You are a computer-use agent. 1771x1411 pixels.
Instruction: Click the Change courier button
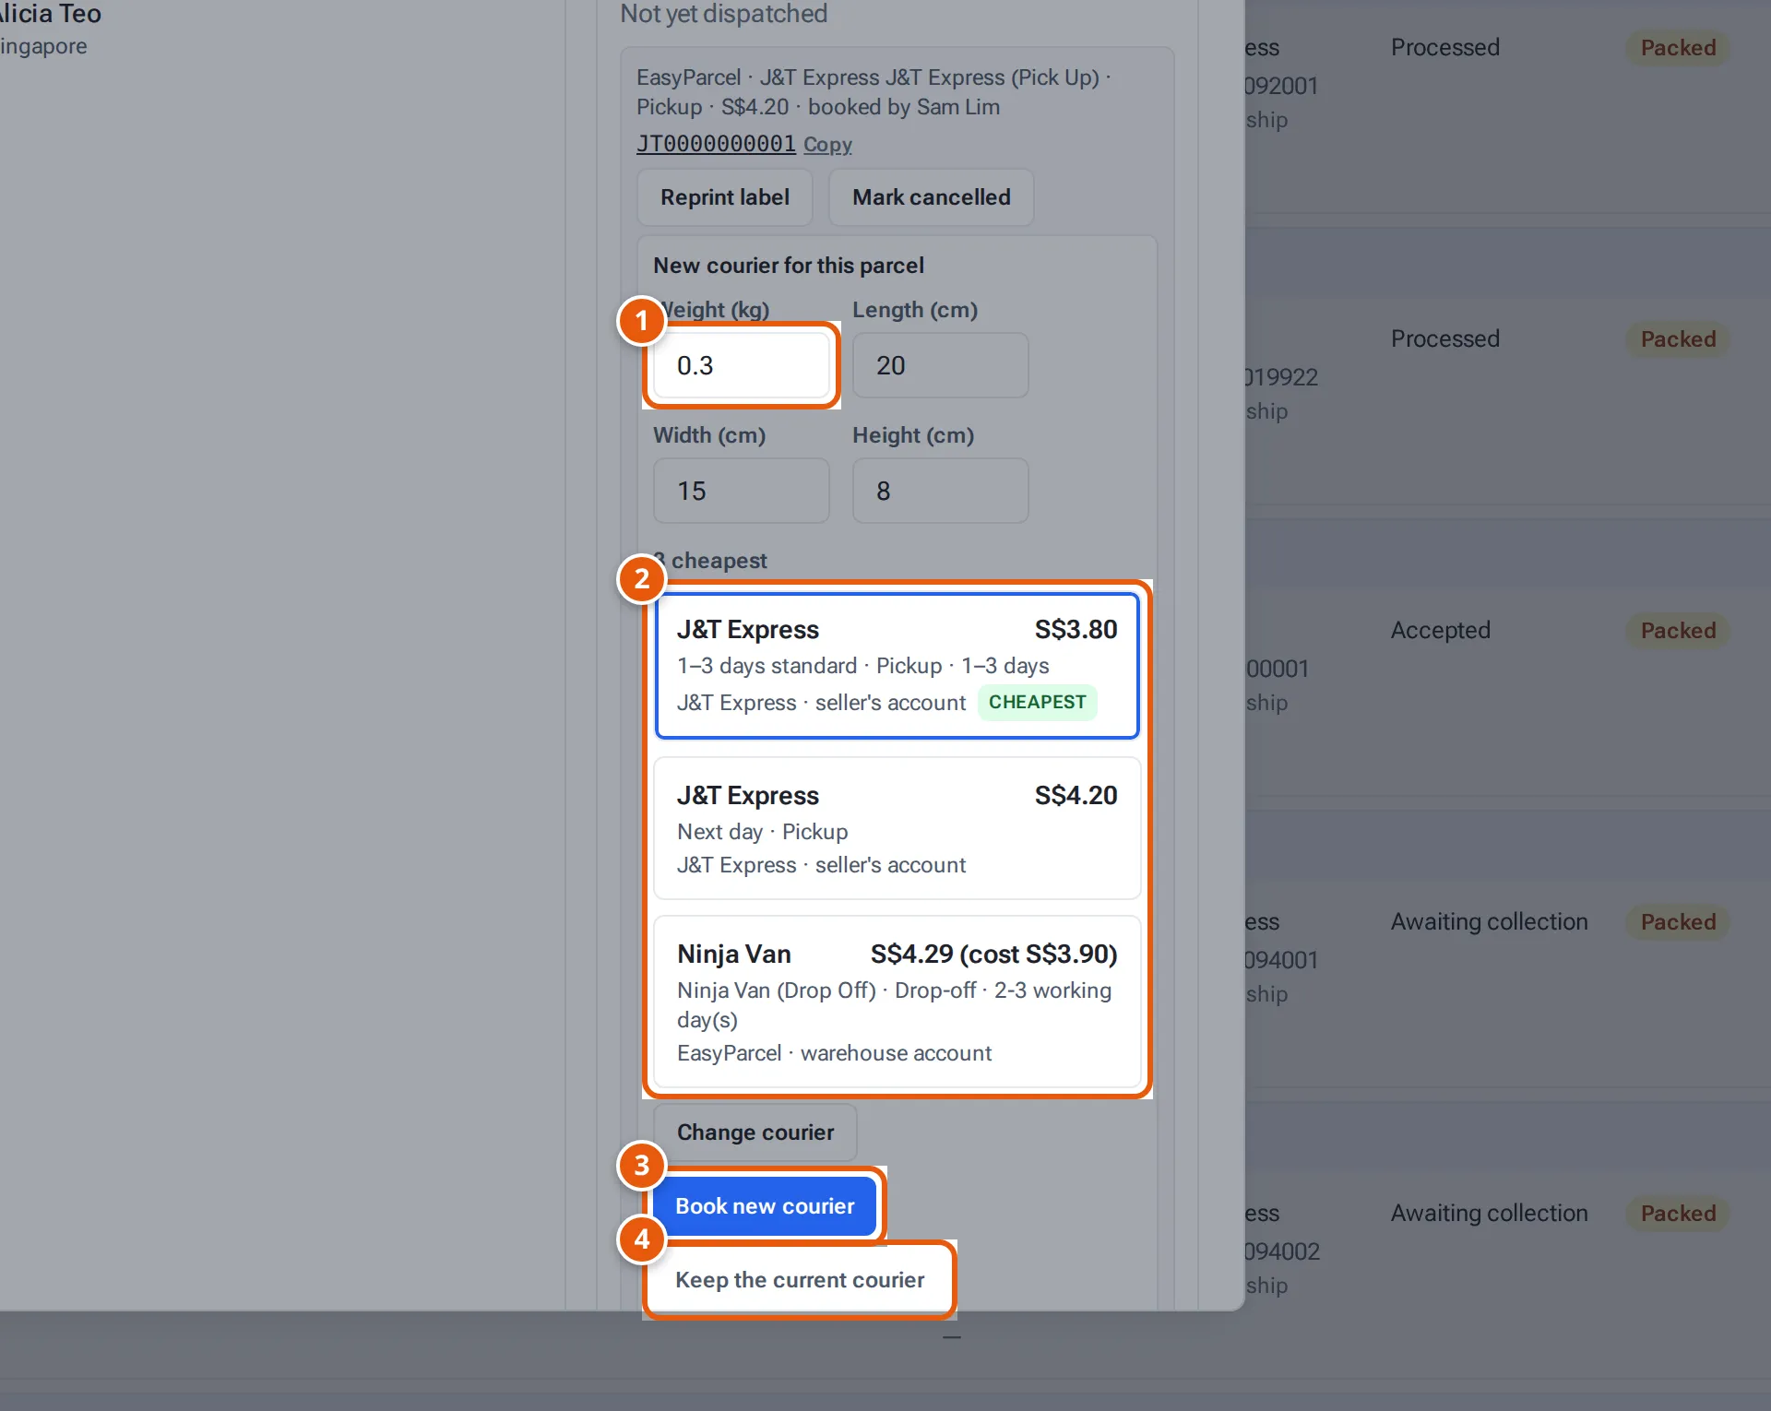click(x=755, y=1132)
